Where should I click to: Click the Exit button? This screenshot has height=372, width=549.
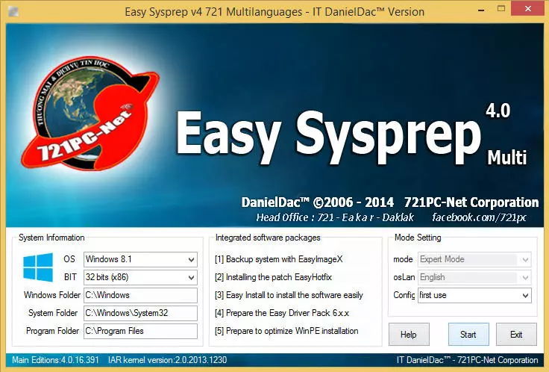[x=516, y=335]
